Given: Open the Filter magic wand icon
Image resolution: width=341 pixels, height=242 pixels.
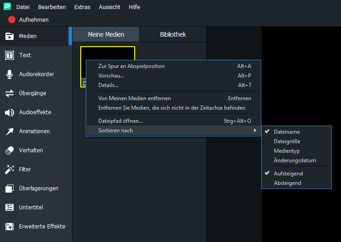Looking at the screenshot, I should (10, 169).
